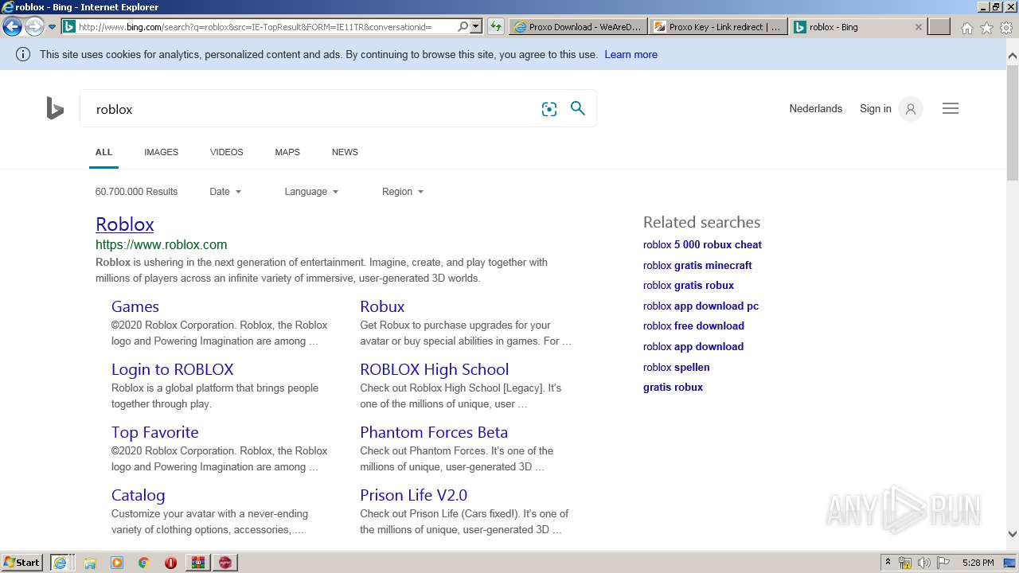Click the volume speaker tray icon
This screenshot has height=573, width=1019.
pyautogui.click(x=923, y=563)
